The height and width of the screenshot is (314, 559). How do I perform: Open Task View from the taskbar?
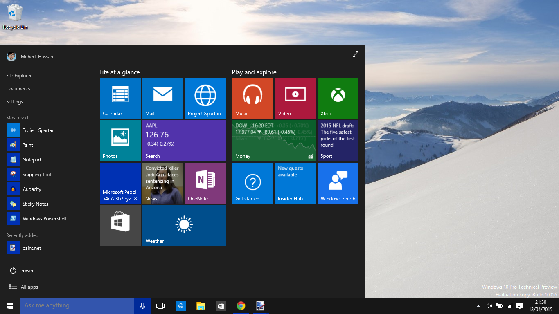pyautogui.click(x=160, y=306)
